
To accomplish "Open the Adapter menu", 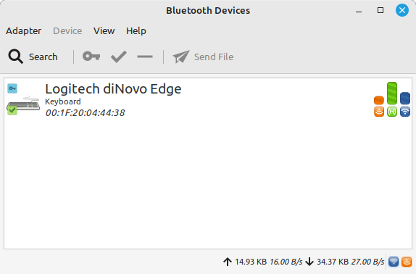I will point(24,31).
